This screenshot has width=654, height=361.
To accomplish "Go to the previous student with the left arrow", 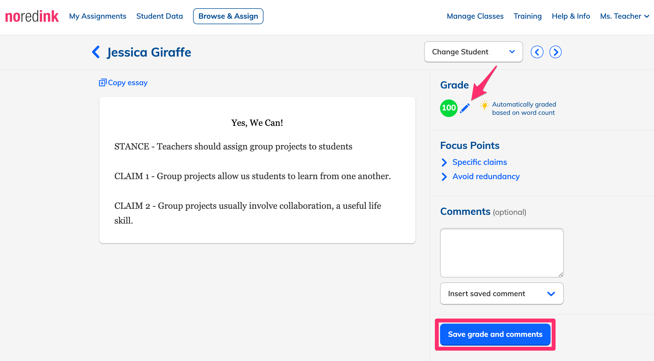I will click(x=537, y=52).
